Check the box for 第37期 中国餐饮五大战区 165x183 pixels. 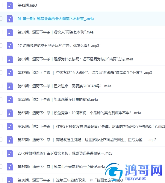point(1,72)
